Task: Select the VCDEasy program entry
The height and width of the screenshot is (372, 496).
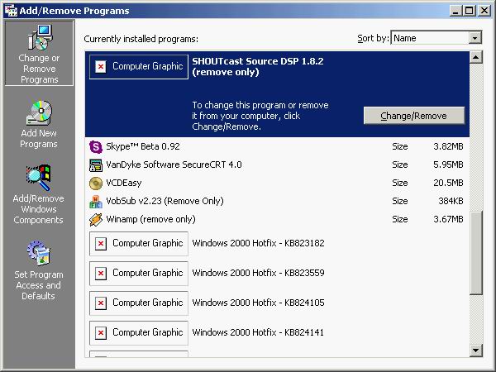Action: pos(277,184)
